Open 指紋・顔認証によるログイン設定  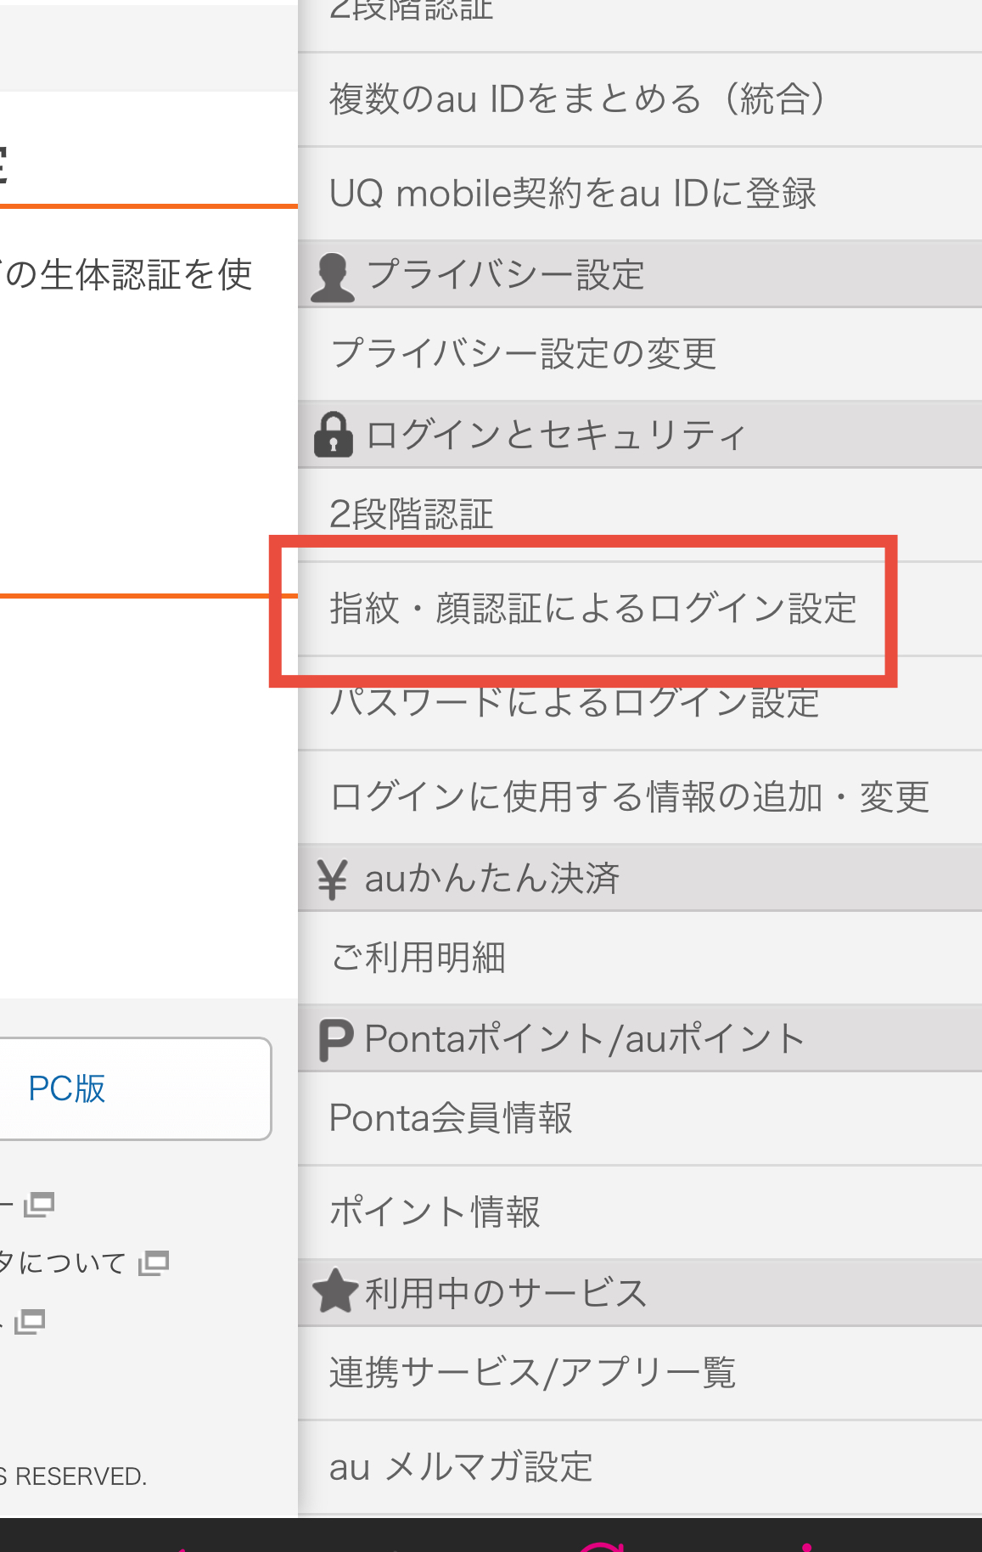pos(592,609)
